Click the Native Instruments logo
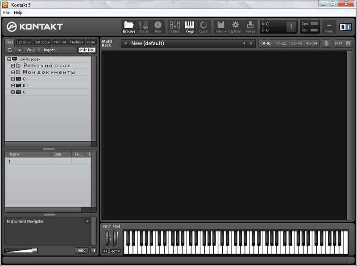Viewport: 357px width, 266px height. [x=345, y=27]
